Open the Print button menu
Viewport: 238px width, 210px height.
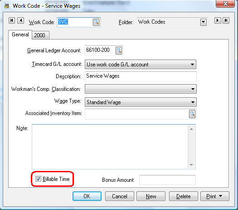click(215, 196)
